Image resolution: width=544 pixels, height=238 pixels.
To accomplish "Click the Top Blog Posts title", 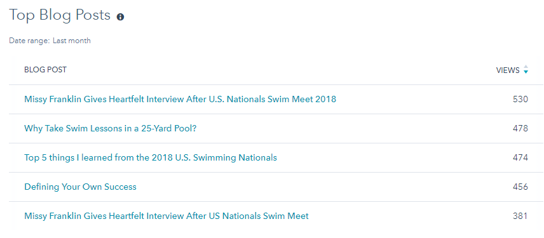I will click(60, 15).
